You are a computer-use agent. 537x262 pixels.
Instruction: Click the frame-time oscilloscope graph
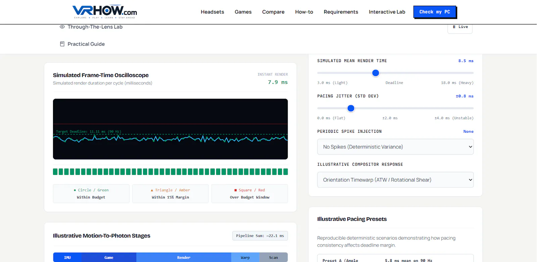point(170,129)
